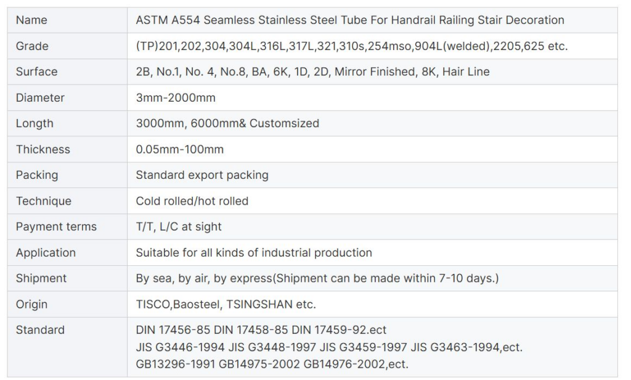Click the Length label cell
631x380 pixels.
67,123
